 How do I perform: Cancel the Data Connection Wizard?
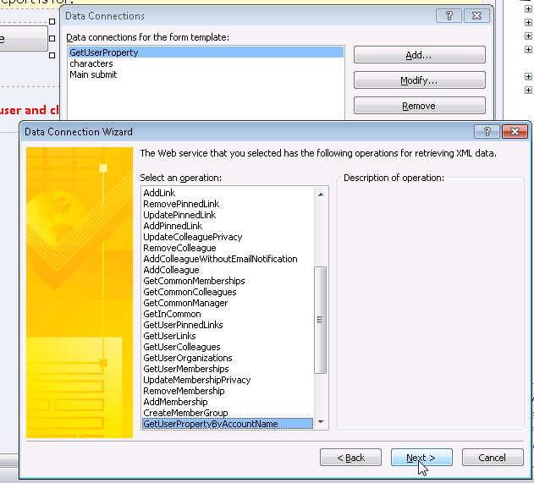pyautogui.click(x=492, y=458)
